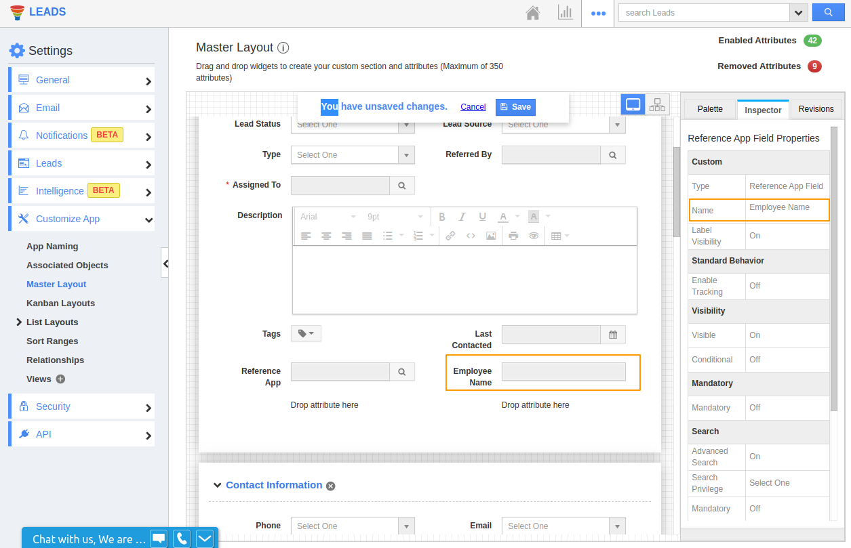Insert a link in Description editor
The height and width of the screenshot is (548, 851).
coord(450,236)
